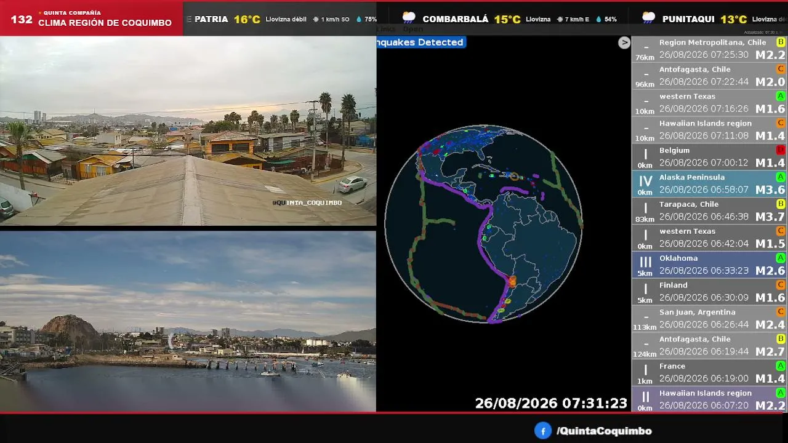
Task: Select the western Texas M1.5 earthquake row
Action: coord(709,238)
